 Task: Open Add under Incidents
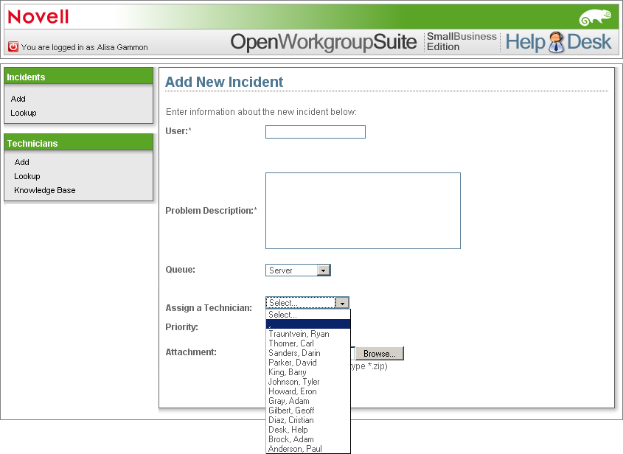point(18,99)
